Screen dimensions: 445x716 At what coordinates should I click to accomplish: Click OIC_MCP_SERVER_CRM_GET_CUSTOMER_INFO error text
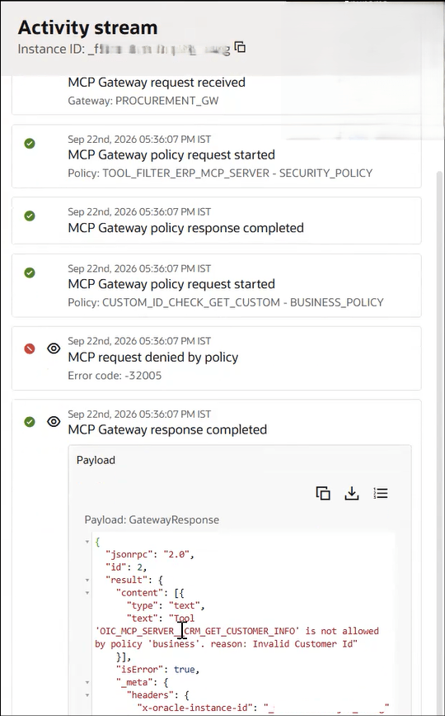197,631
